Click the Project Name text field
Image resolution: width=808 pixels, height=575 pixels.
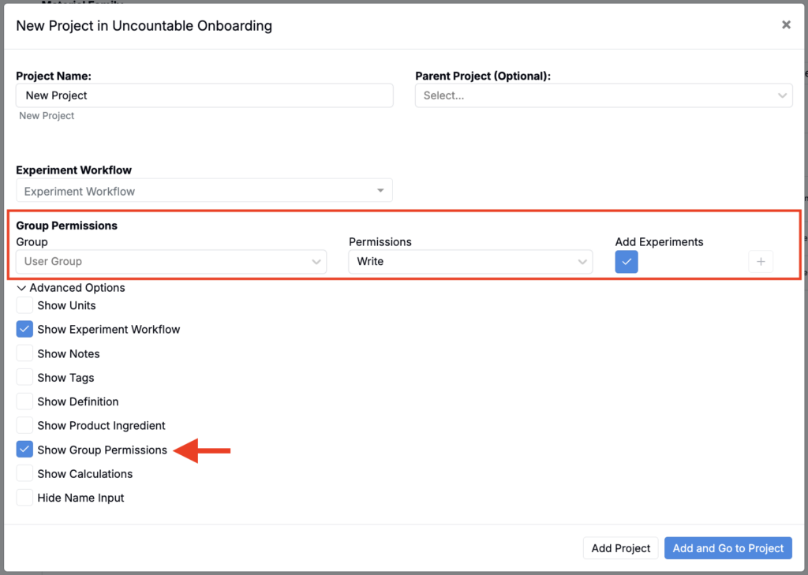point(204,95)
